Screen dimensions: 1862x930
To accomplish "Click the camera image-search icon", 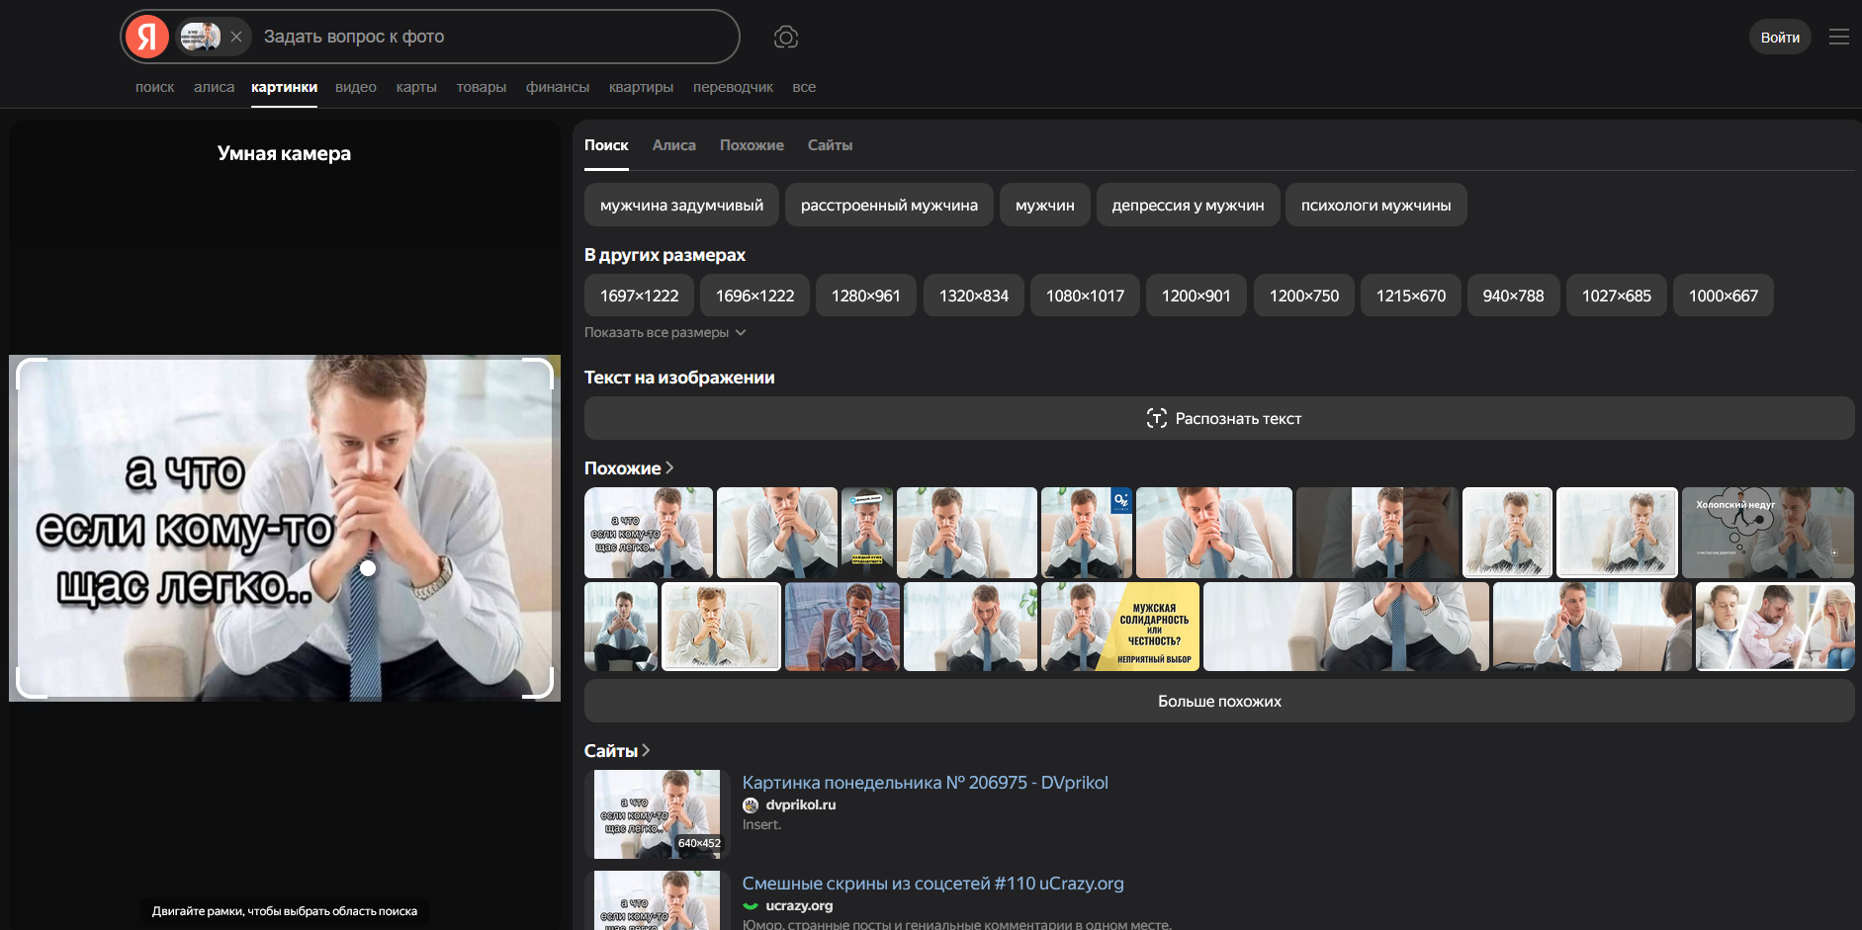I will coord(786,38).
